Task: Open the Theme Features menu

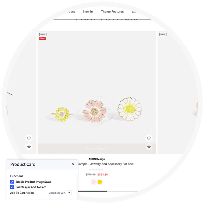Action: tap(112, 12)
